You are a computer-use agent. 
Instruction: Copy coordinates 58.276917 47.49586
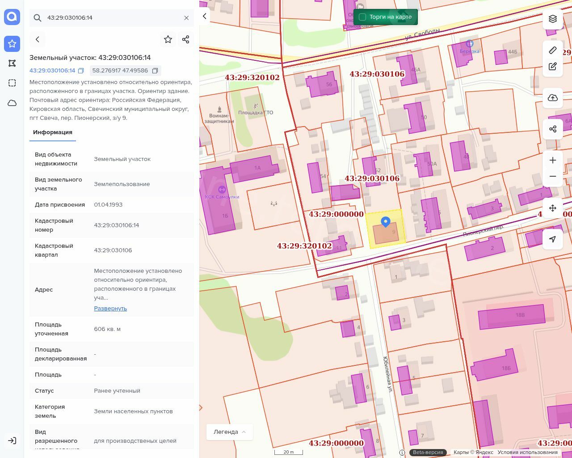tap(155, 71)
